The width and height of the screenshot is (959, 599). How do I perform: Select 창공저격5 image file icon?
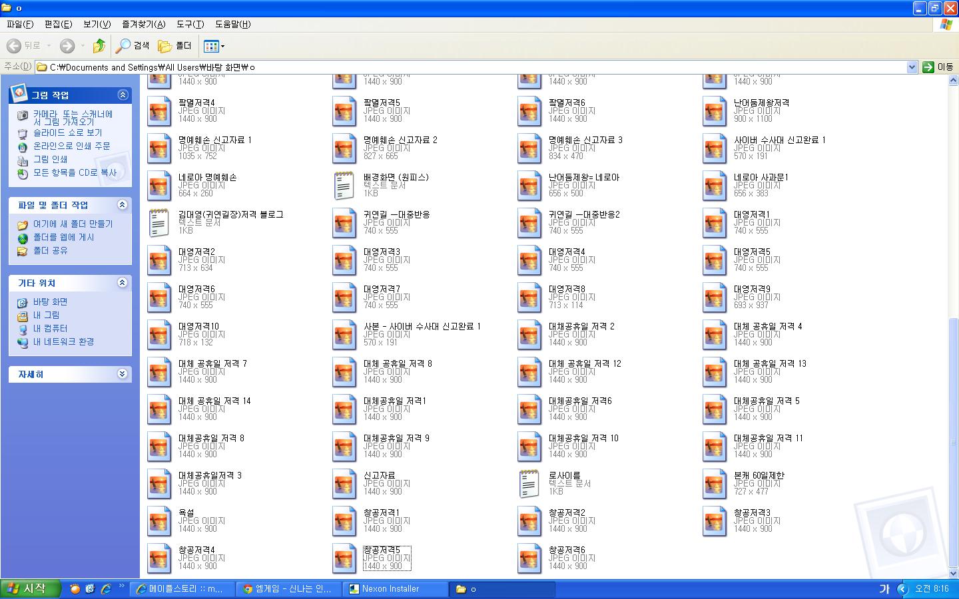[x=344, y=558]
